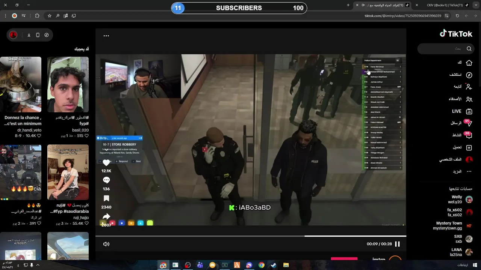Screen dimensions: 481x270
Task: Click the basil_020 username
Action: click(x=80, y=130)
